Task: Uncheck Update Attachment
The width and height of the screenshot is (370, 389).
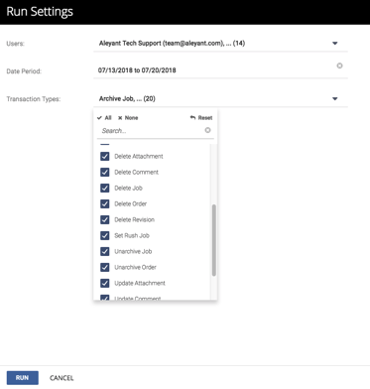Action: (105, 283)
